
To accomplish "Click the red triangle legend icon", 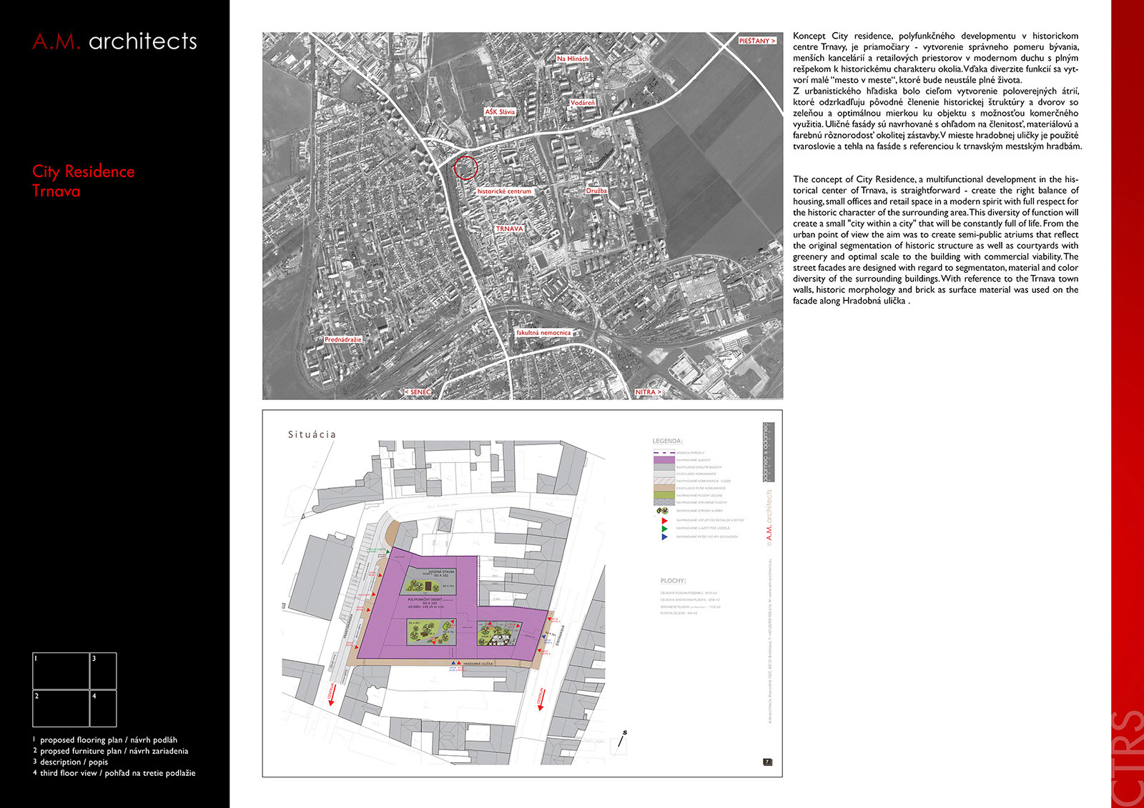I will (x=665, y=520).
